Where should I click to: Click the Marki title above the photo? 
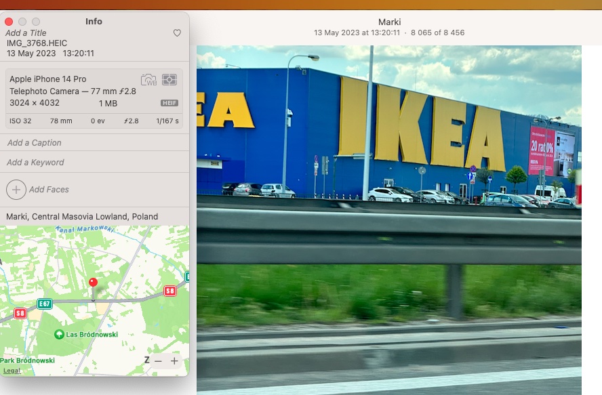coord(389,22)
